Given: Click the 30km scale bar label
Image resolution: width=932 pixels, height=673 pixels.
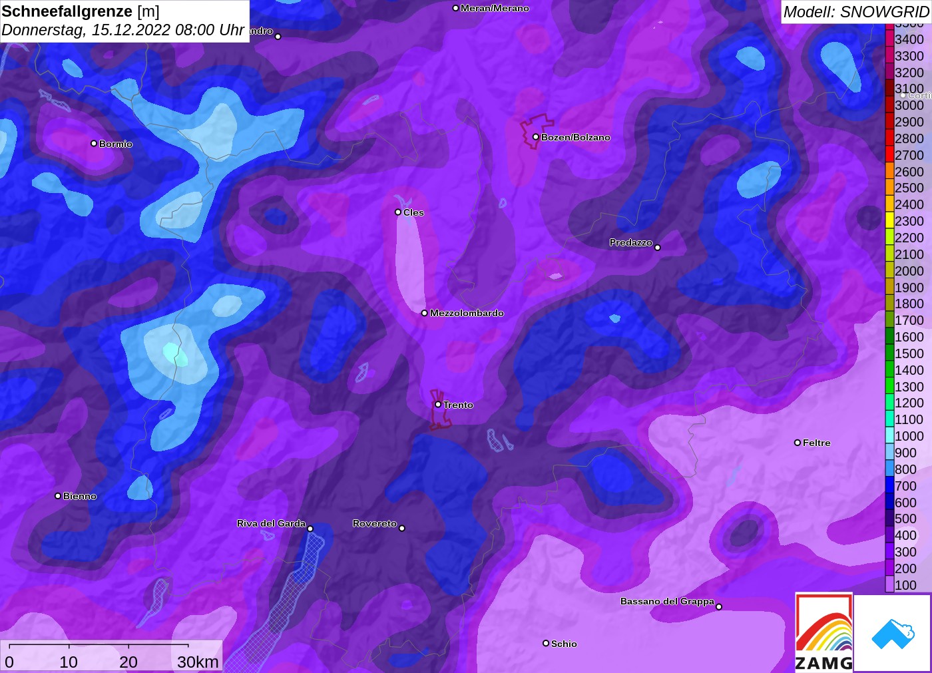Looking at the screenshot, I should [x=198, y=662].
